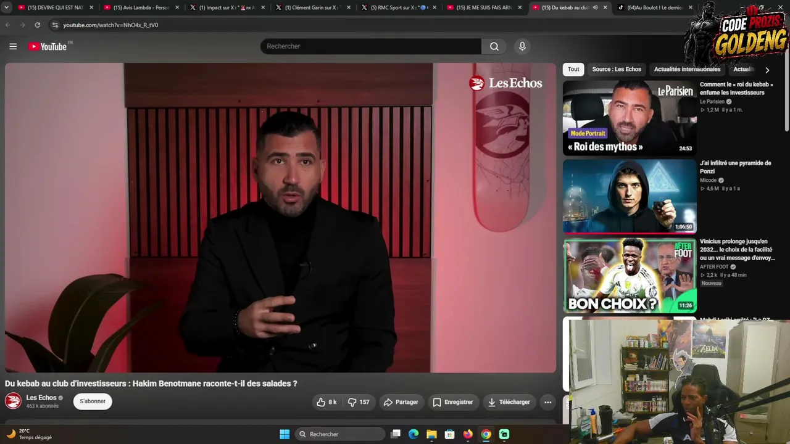
Task: Go to the YouTube home logo
Action: coord(48,46)
